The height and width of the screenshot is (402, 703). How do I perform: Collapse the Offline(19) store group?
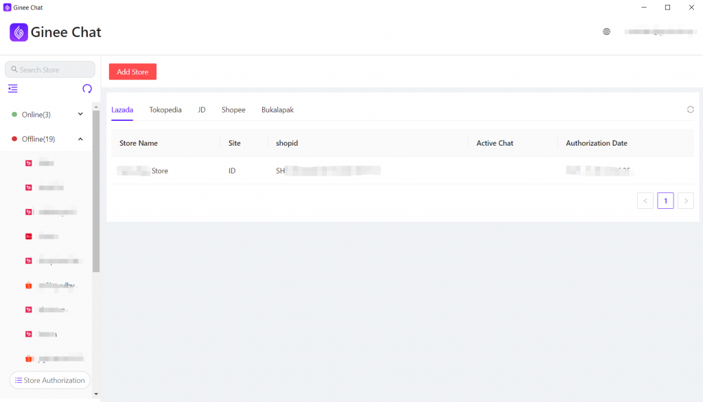(80, 139)
